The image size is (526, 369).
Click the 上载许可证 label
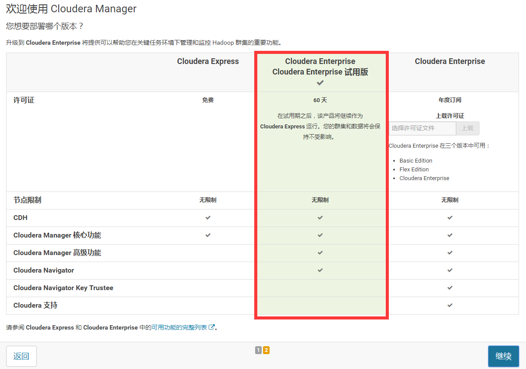pyautogui.click(x=450, y=116)
